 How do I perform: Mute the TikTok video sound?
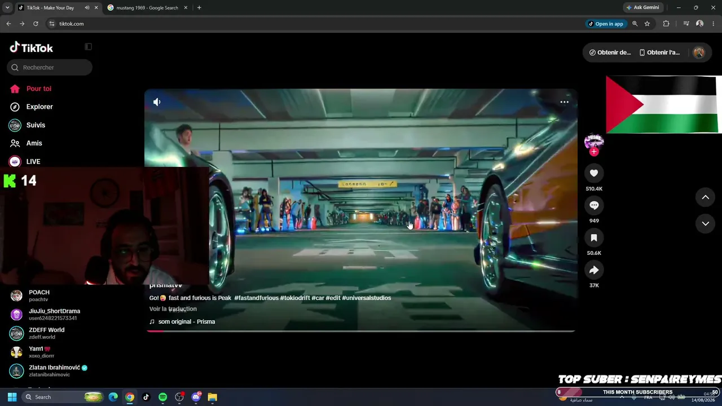(157, 102)
